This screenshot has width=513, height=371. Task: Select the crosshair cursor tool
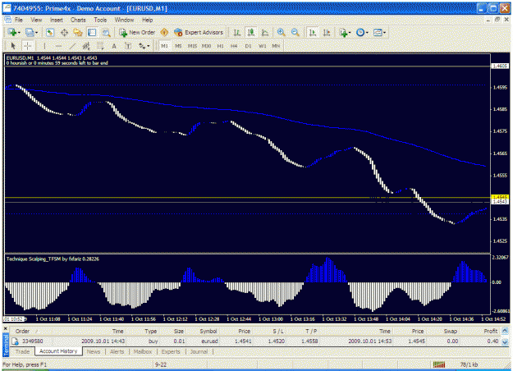click(27, 46)
